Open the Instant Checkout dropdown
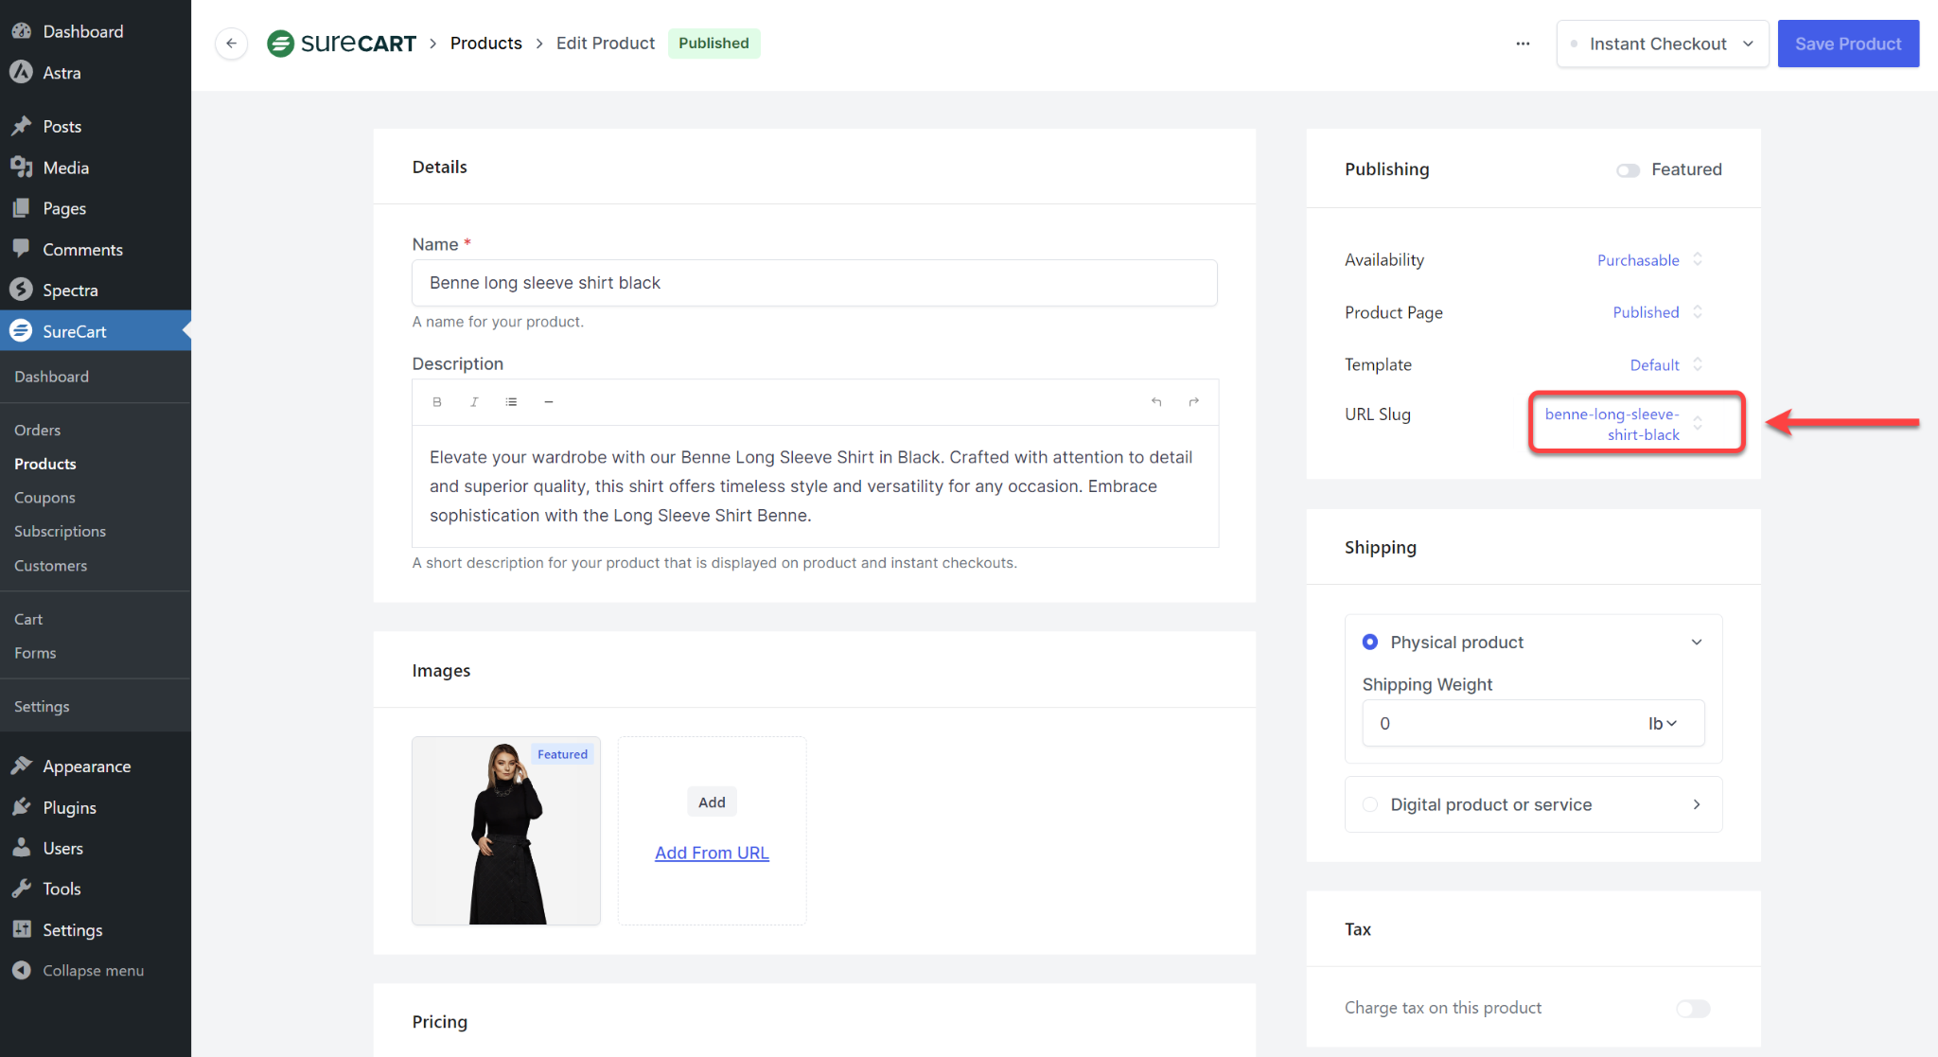The height and width of the screenshot is (1057, 1938). [x=1662, y=44]
